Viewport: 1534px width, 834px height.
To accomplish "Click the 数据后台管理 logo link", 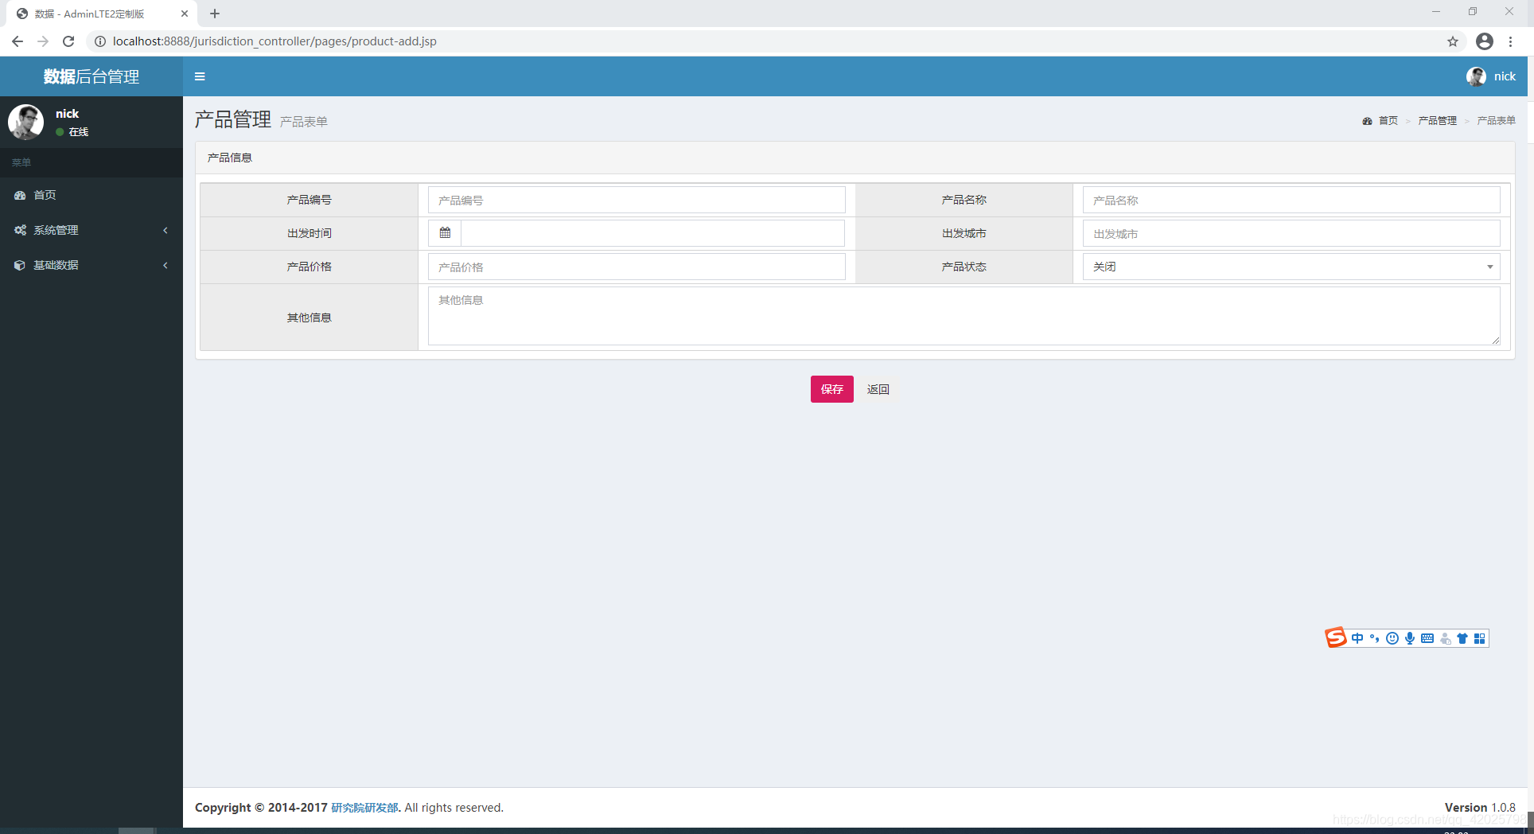I will 91,76.
